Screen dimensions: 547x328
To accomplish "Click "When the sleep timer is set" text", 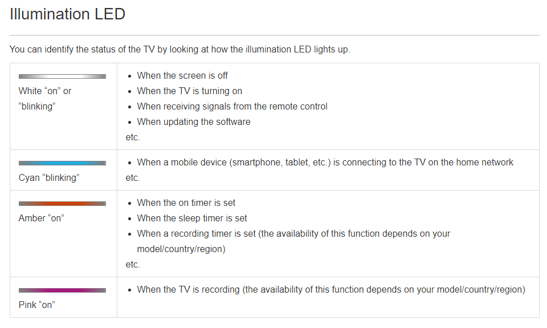I will (192, 218).
